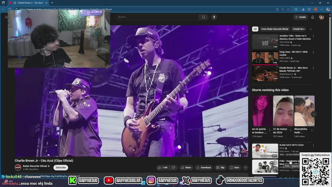Close the Charlie Brown Jr browser tab
332x187 pixels.
click(x=46, y=3)
